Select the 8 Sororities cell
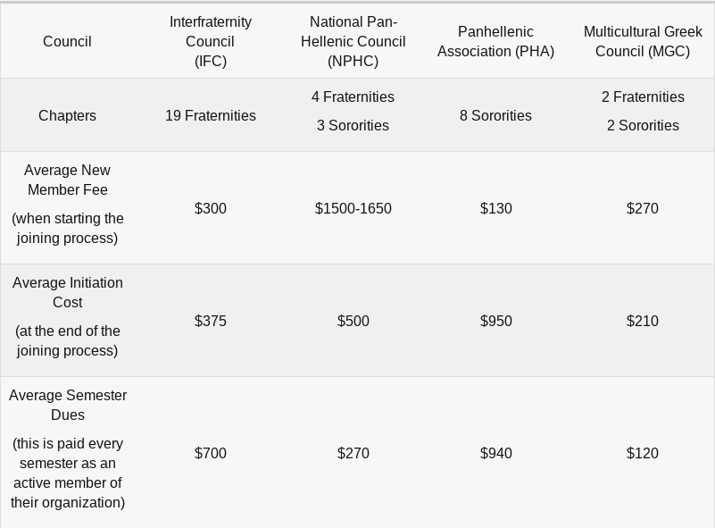Image resolution: width=715 pixels, height=528 pixels. point(495,115)
